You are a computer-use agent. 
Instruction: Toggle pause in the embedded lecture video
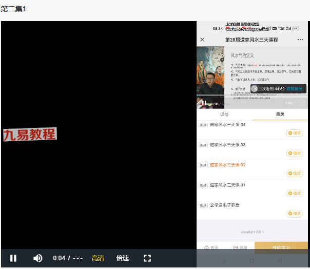204,103
